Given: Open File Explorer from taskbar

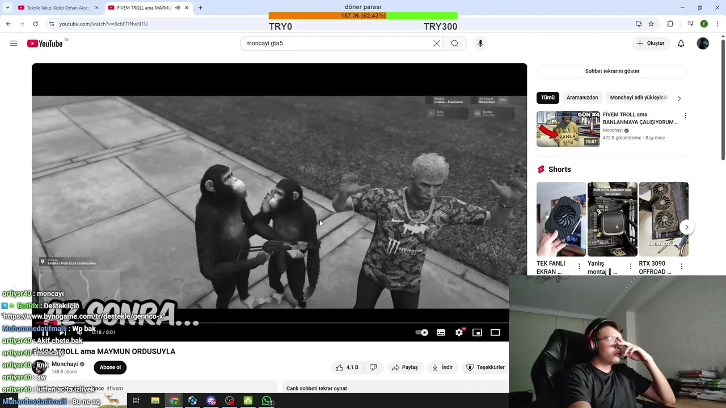Looking at the screenshot, I should coord(155,401).
